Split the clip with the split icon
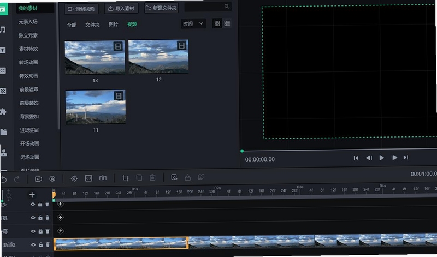 coord(103,178)
